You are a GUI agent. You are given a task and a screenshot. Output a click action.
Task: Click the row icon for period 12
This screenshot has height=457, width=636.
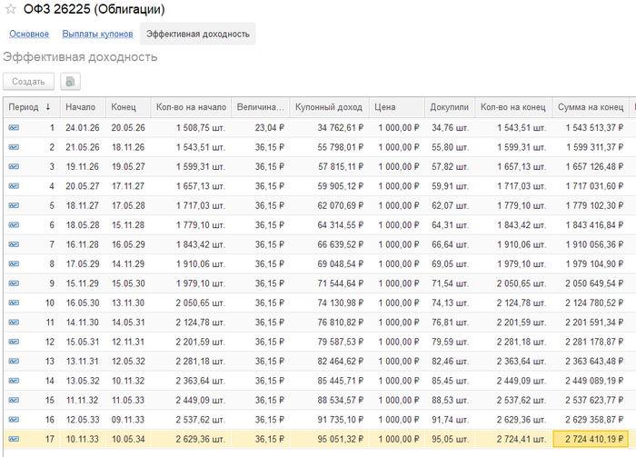15,342
